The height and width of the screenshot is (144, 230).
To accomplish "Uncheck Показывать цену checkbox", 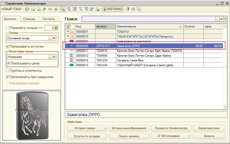I will 9,63.
